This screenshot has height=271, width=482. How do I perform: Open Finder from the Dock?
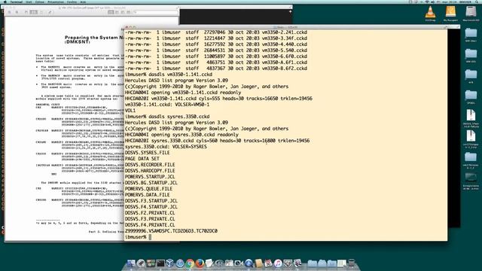(131, 263)
